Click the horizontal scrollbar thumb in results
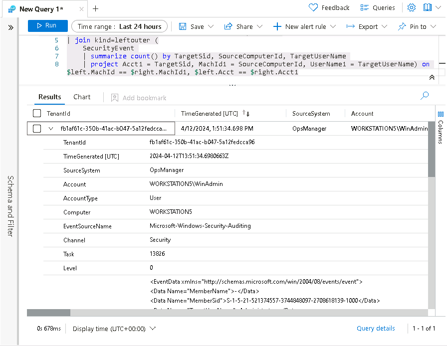The image size is (447, 346). 48,313
